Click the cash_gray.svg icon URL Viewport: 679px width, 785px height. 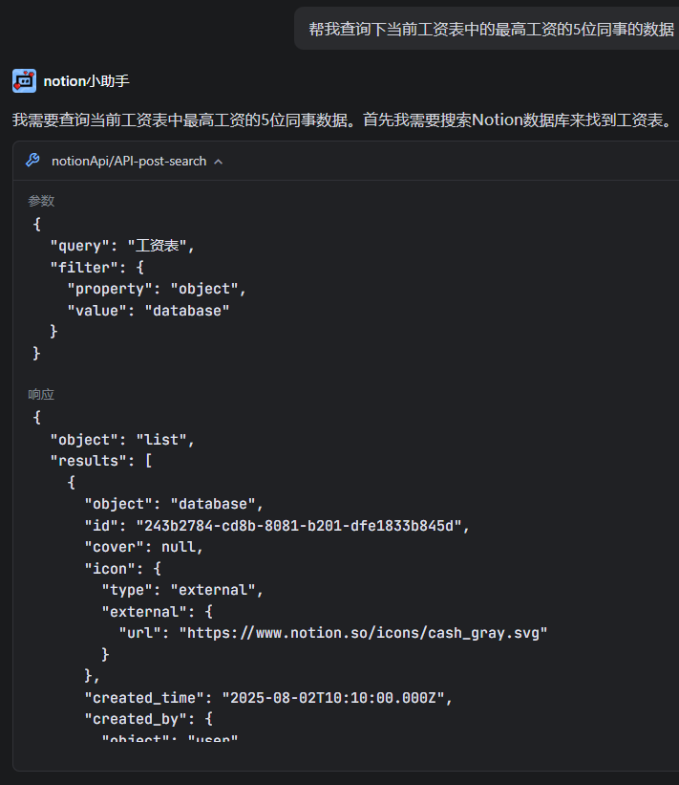tap(364, 633)
